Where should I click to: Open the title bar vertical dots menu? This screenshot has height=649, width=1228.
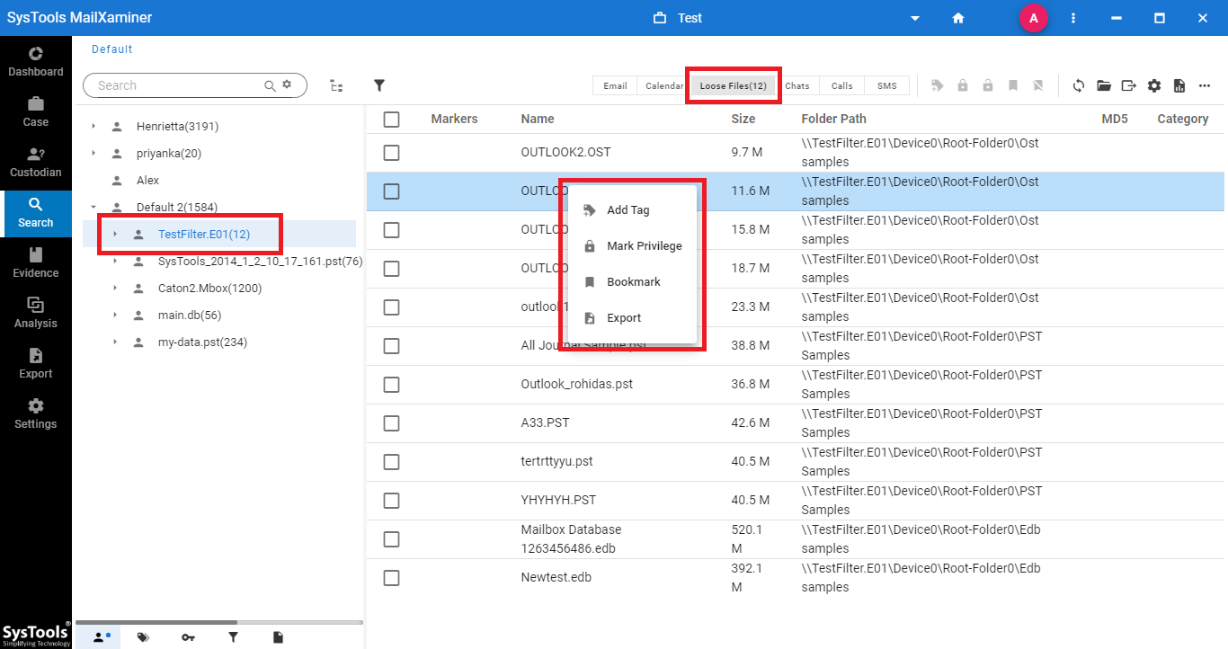click(1073, 18)
